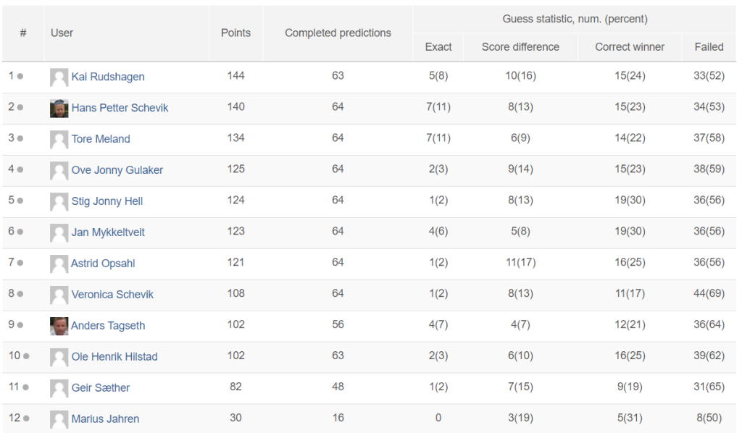The width and height of the screenshot is (742, 433).
Task: Open Ole Henrik Hilstad's profile
Action: click(114, 356)
